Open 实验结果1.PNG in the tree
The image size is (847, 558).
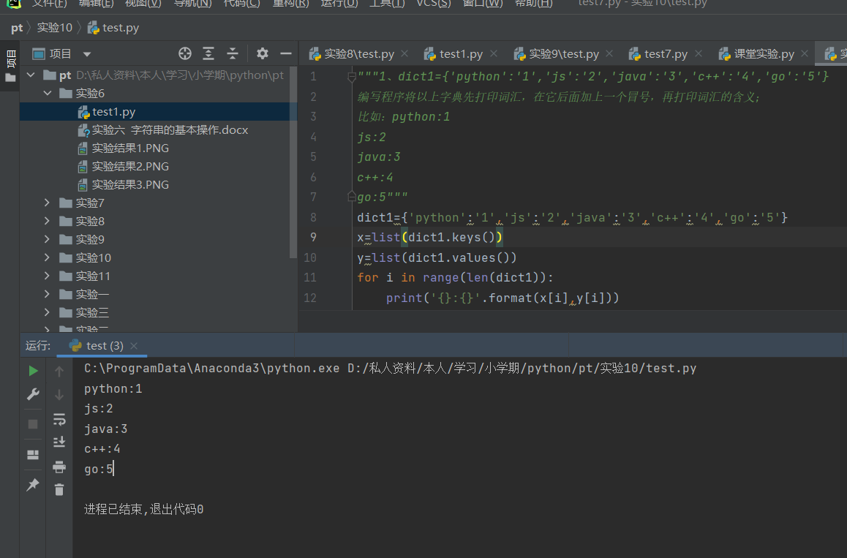pyautogui.click(x=130, y=148)
